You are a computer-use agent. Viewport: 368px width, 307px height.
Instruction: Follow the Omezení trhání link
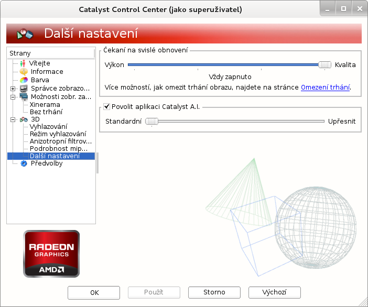(325, 87)
